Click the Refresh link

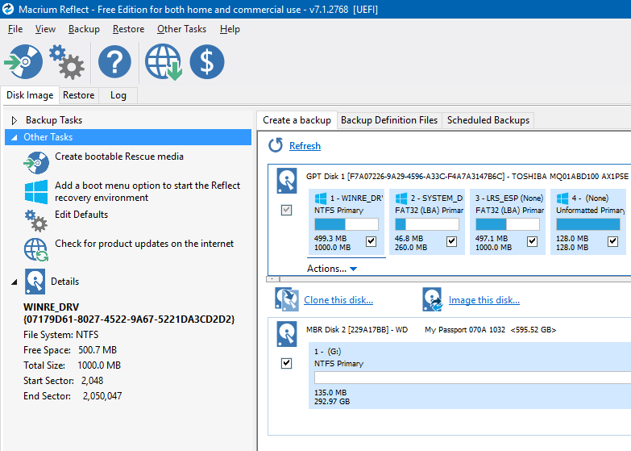(305, 146)
